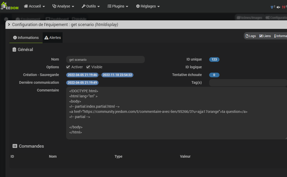
Task: Open the Liens links view
Action: pos(265,36)
